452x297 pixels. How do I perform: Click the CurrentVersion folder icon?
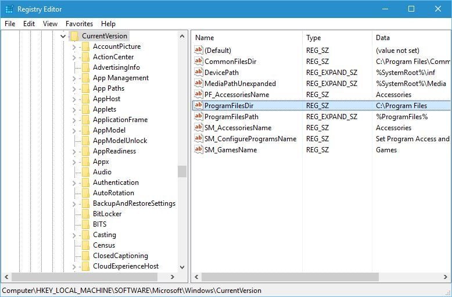pyautogui.click(x=74, y=36)
